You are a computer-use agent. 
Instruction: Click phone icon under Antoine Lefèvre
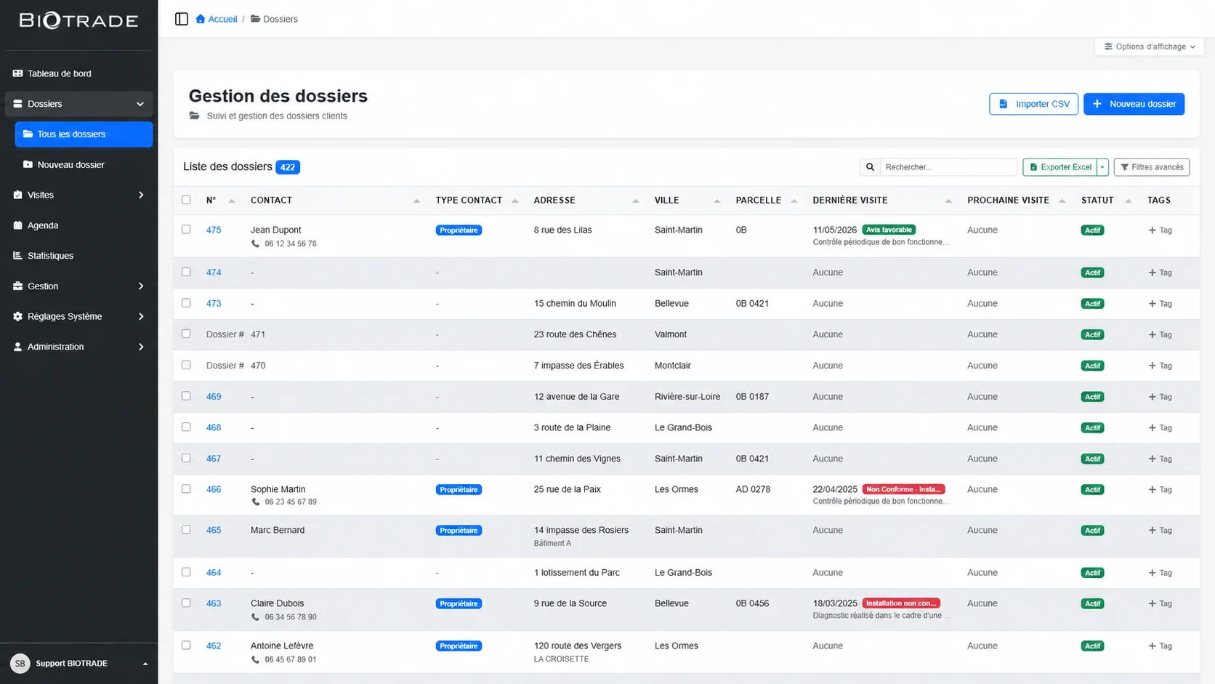tap(255, 660)
